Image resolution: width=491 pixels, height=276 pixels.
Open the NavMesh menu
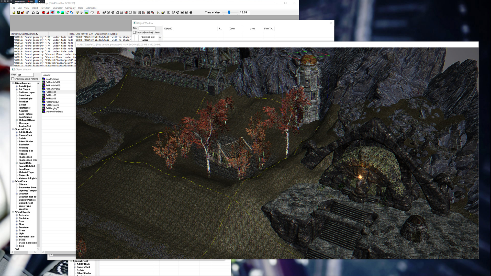coord(45,8)
